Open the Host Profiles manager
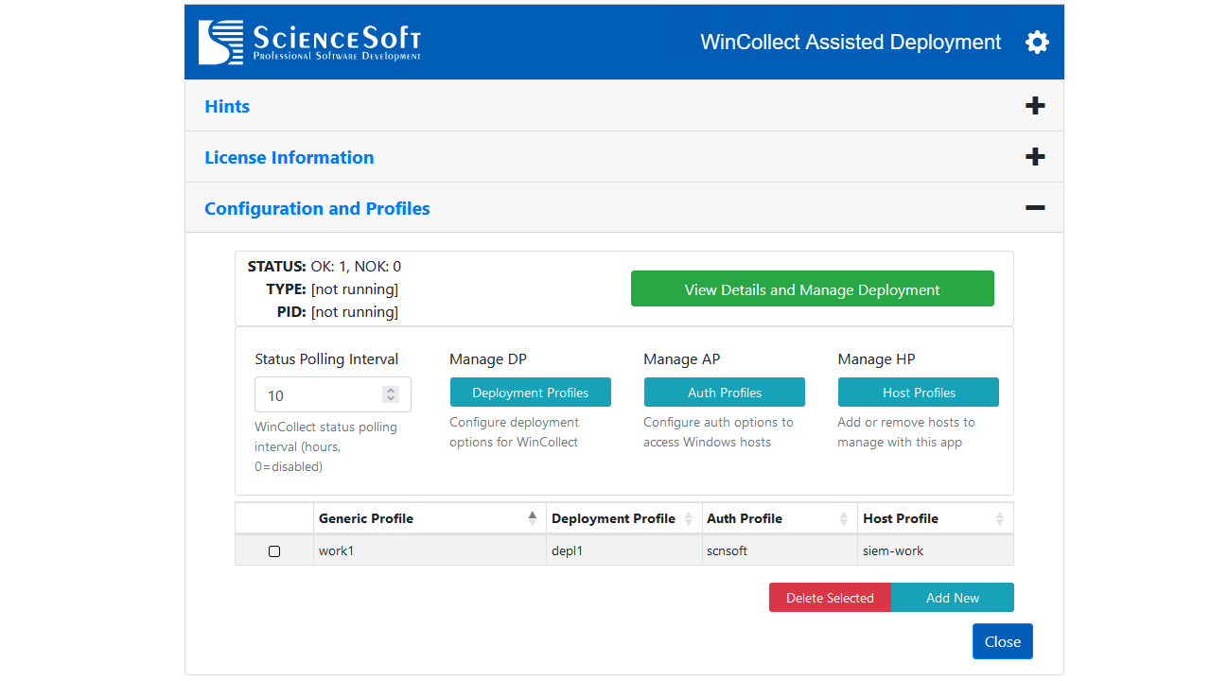Viewport: 1211px width, 681px height. (918, 392)
